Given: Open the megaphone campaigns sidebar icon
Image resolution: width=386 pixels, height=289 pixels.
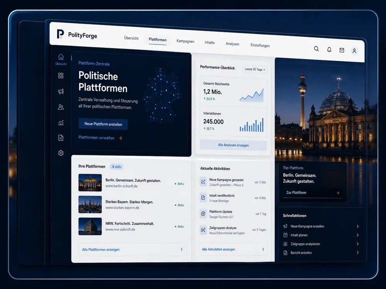Looking at the screenshot, I should (x=61, y=91).
